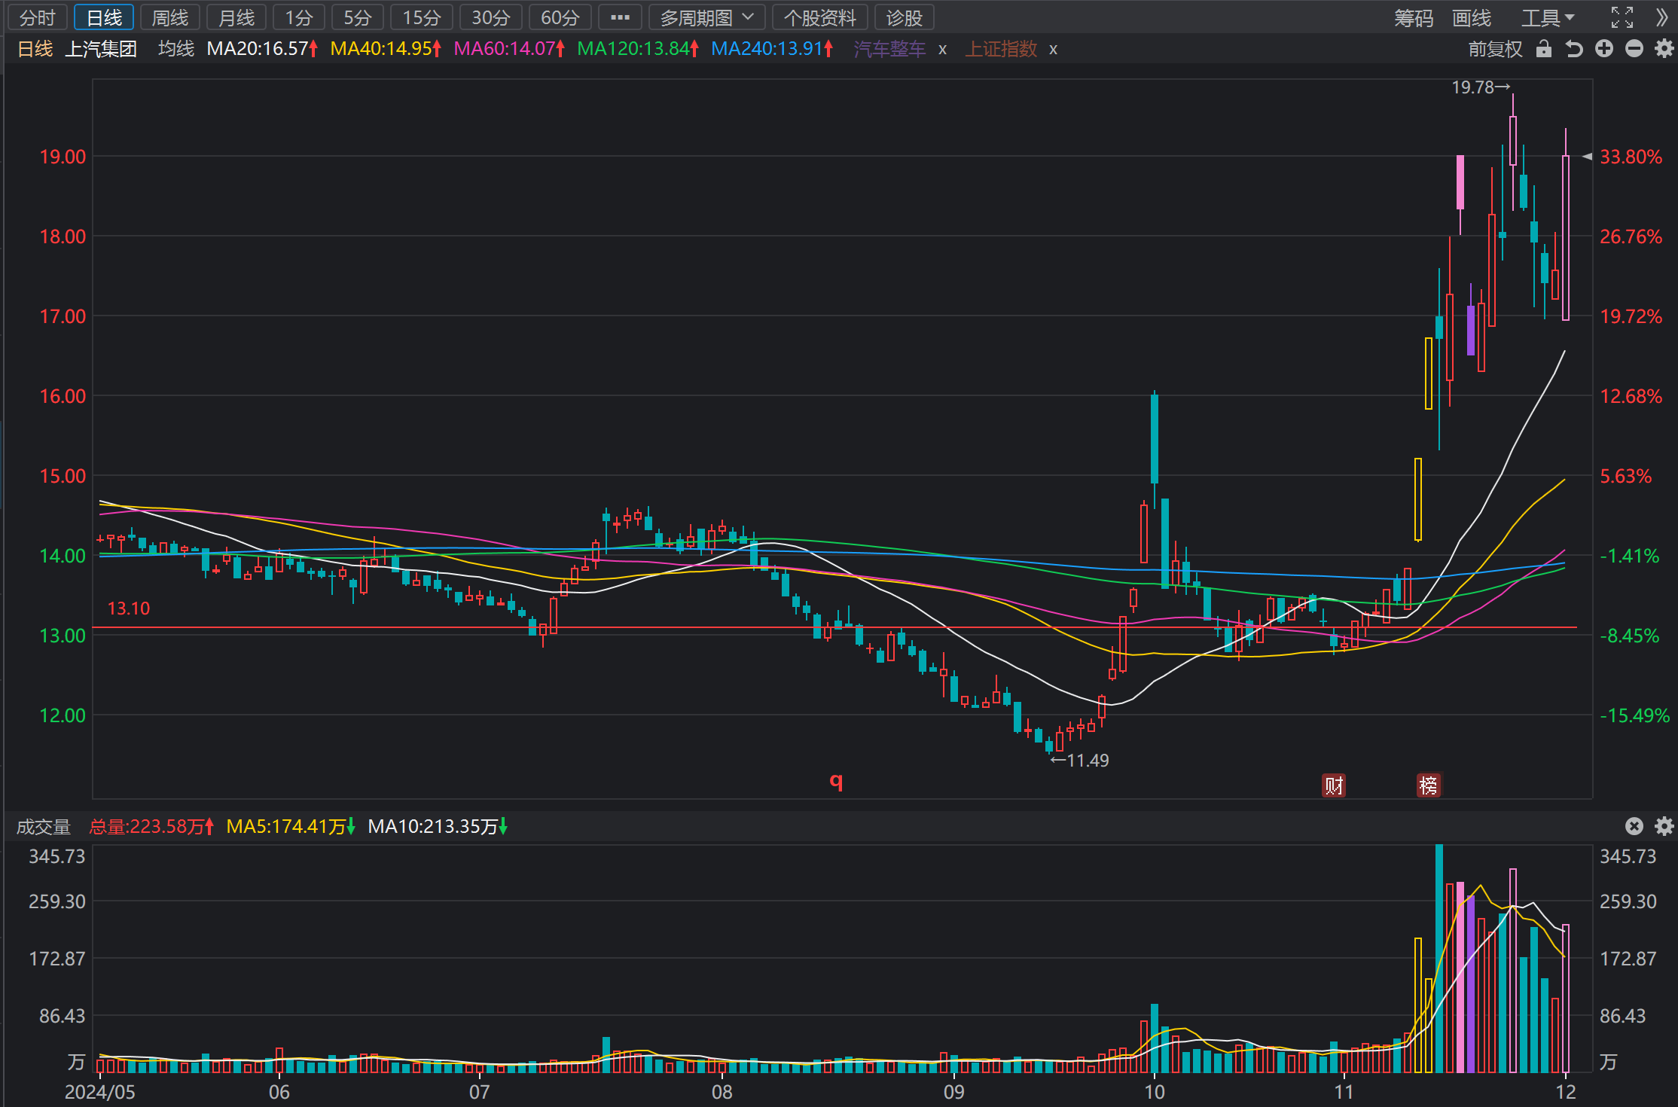1678x1107 pixels.
Task: Click the undo reset chart icon
Action: pos(1574,49)
